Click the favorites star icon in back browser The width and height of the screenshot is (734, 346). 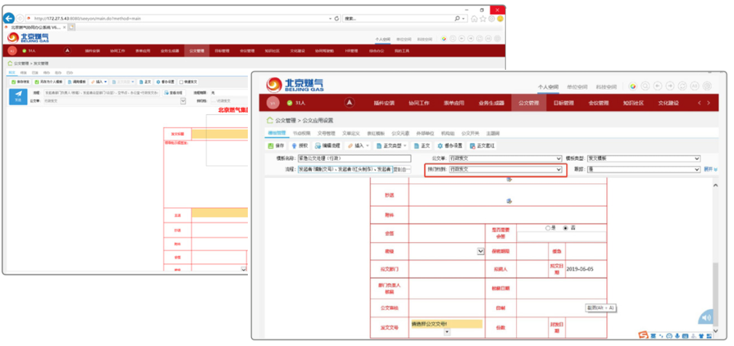[x=483, y=19]
